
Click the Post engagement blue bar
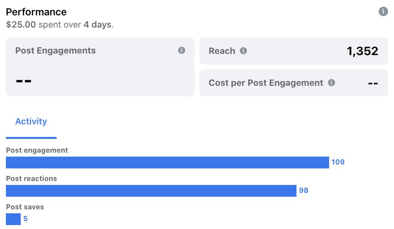(167, 162)
